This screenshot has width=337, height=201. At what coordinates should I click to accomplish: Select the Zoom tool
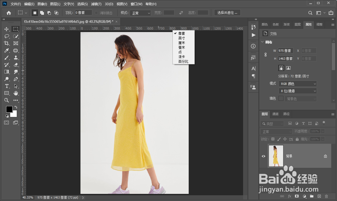(x=7, y=100)
